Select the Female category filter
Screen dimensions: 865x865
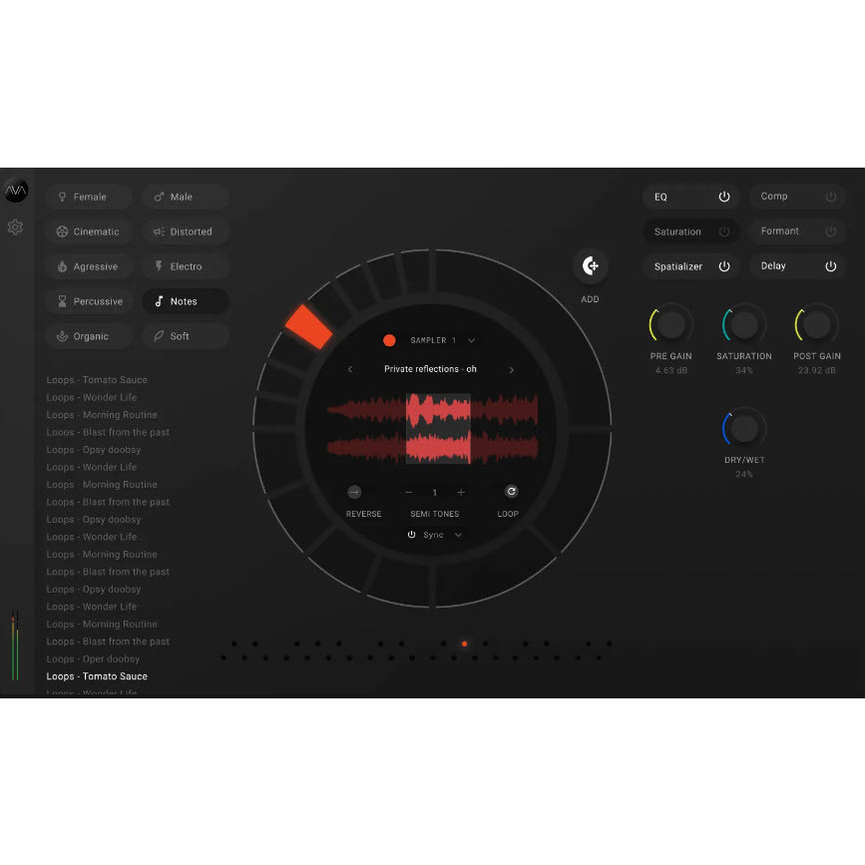[89, 197]
